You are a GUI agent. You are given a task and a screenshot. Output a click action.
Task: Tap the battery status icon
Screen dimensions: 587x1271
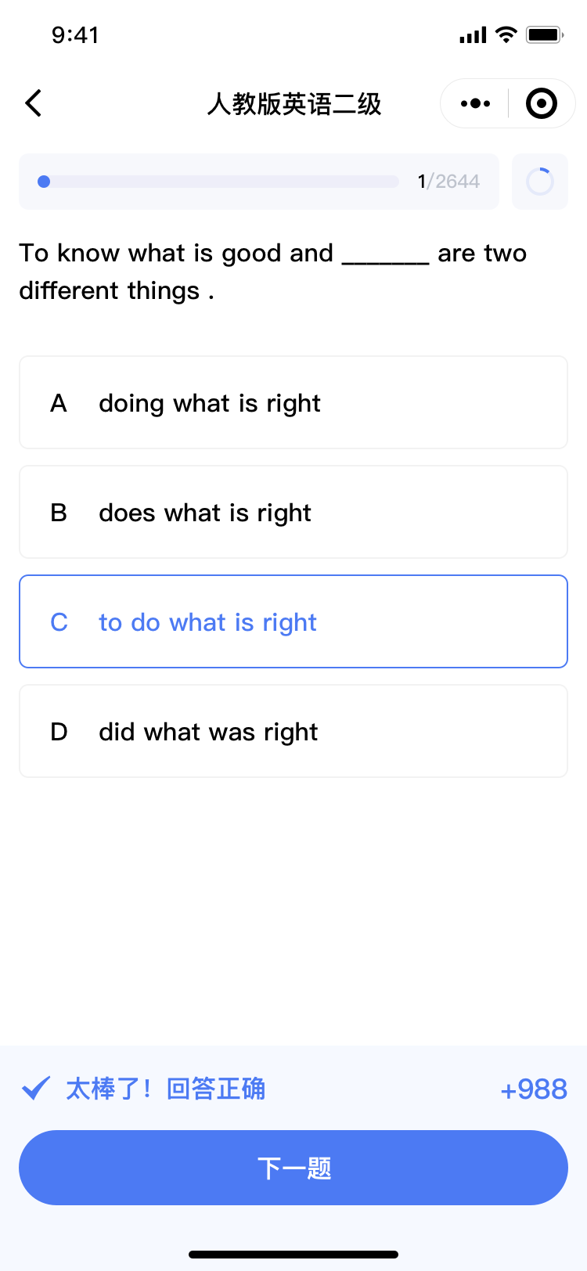tap(545, 34)
